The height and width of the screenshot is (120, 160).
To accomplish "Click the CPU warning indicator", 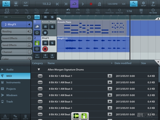I will pyautogui.click(x=29, y=17).
